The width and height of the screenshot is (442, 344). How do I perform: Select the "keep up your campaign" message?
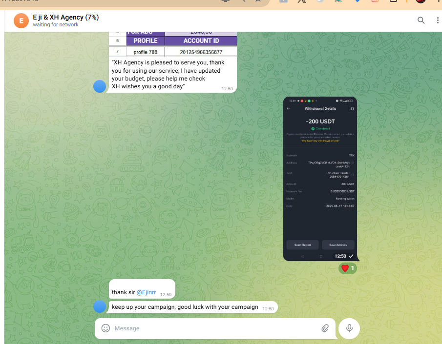pyautogui.click(x=185, y=307)
